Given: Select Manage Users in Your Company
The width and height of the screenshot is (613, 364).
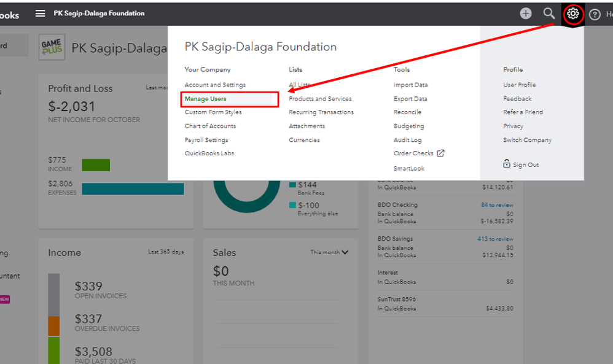Looking at the screenshot, I should coord(206,99).
